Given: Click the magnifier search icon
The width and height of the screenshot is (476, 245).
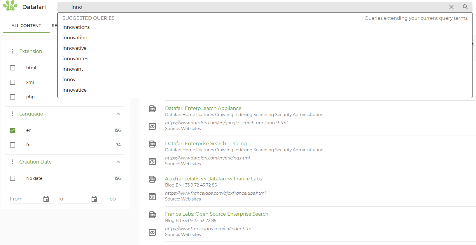Looking at the screenshot, I should 465,7.
